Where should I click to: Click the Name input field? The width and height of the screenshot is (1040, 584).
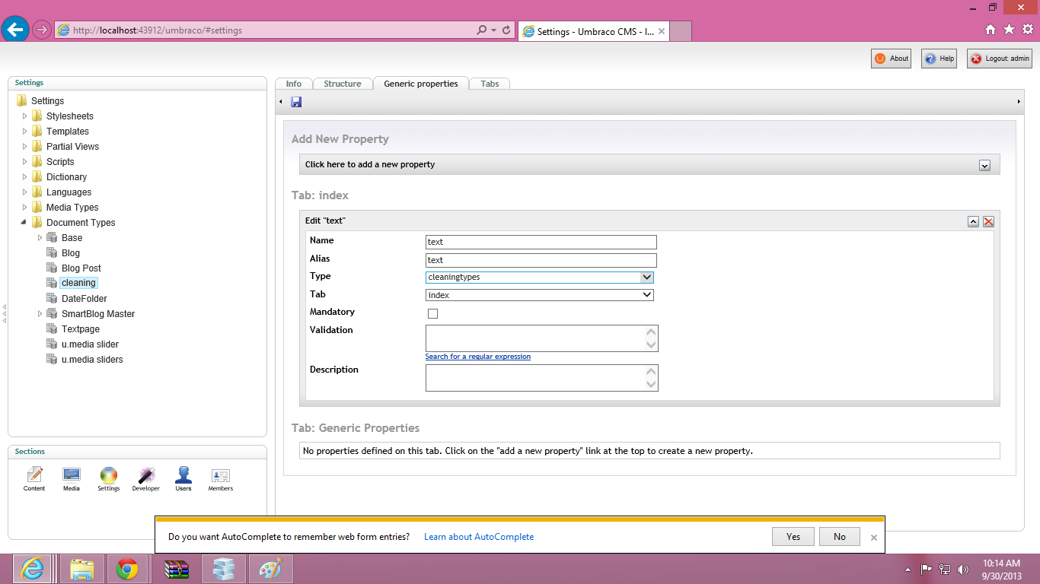click(541, 242)
